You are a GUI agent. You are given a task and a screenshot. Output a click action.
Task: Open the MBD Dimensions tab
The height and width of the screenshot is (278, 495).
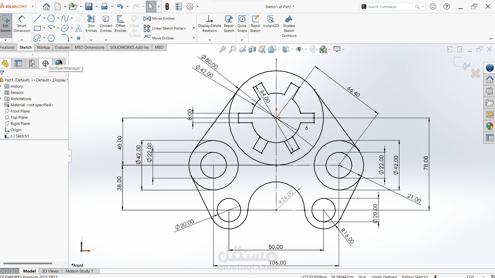click(89, 47)
